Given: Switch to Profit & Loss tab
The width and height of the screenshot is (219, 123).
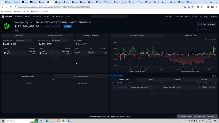Looking at the screenshot, I should tap(191, 36).
